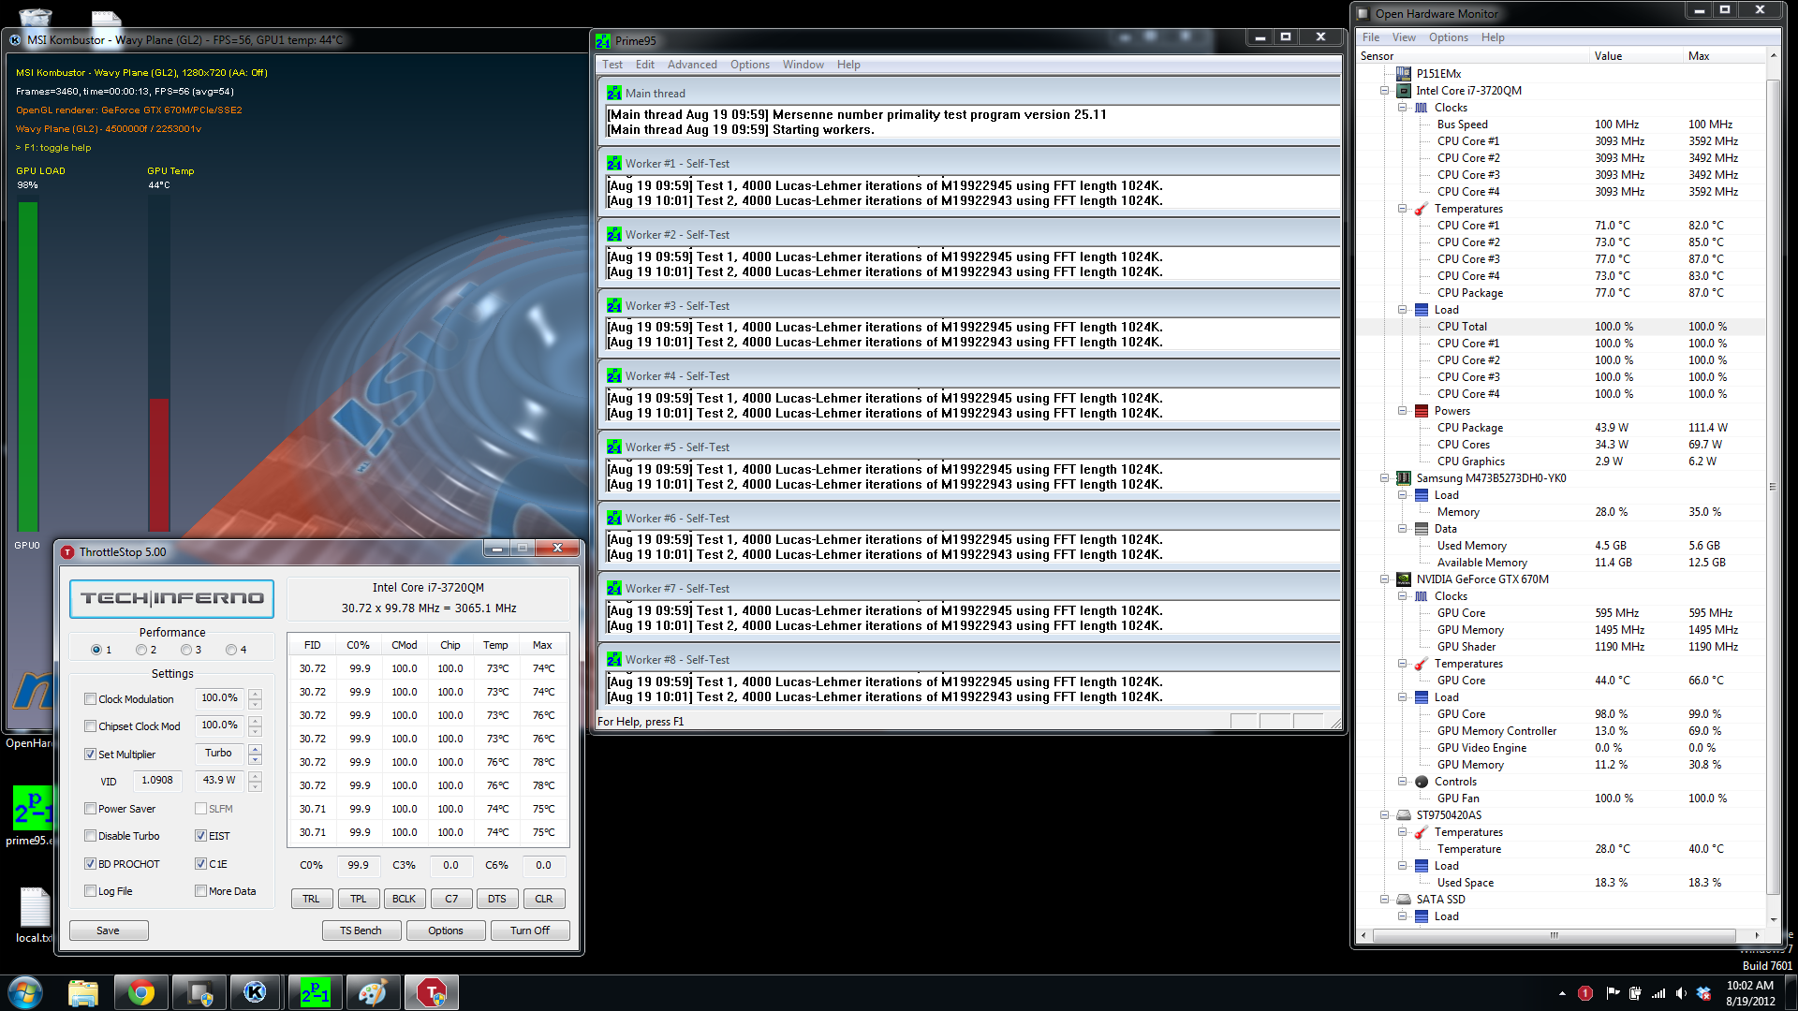Click the Prime95 title bar icon
The height and width of the screenshot is (1011, 1798).
pos(603,41)
